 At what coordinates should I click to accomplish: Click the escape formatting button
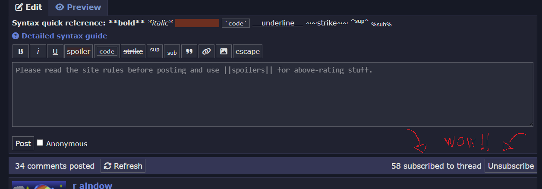248,51
